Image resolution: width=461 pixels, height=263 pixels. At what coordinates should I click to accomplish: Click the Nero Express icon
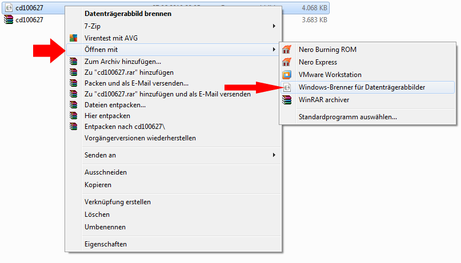287,62
